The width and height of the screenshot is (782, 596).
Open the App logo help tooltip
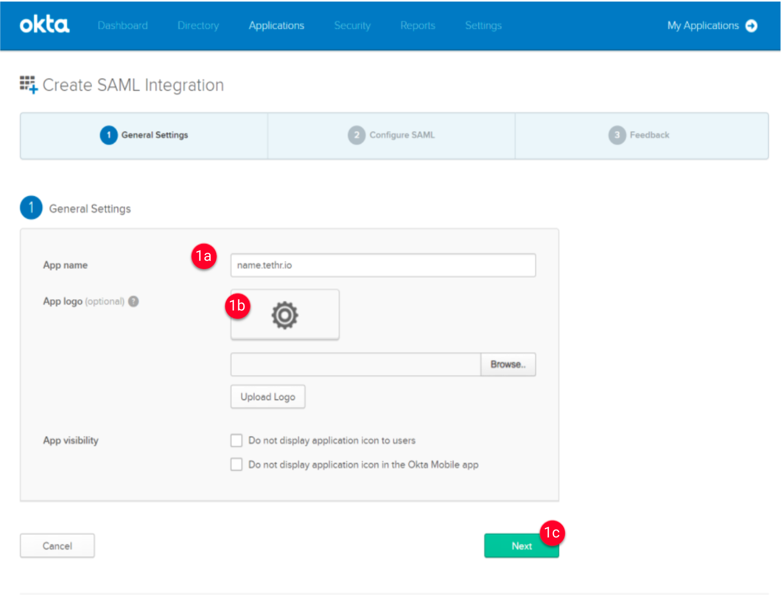point(133,301)
